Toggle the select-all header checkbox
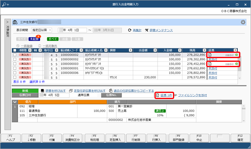This screenshot has height=149, width=251. [15, 50]
